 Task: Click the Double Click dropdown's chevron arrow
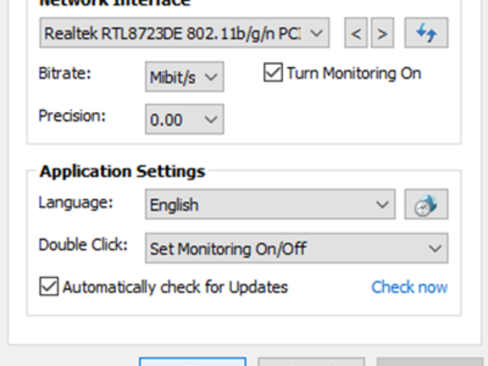[x=435, y=248]
